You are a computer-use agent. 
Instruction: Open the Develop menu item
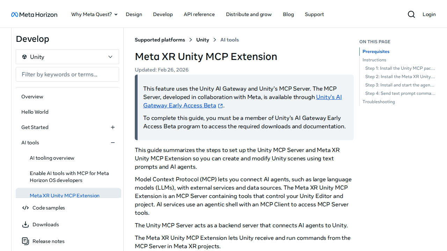point(163,14)
